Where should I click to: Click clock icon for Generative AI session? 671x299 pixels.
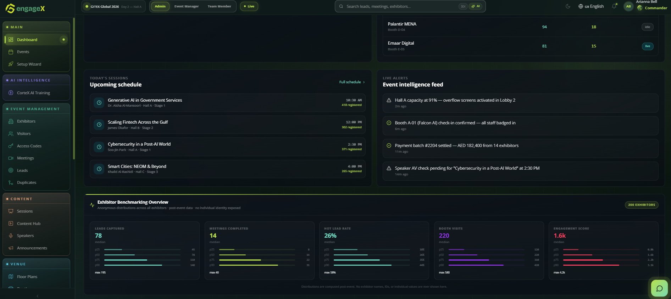tap(99, 103)
